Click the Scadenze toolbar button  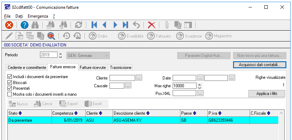tap(189, 36)
